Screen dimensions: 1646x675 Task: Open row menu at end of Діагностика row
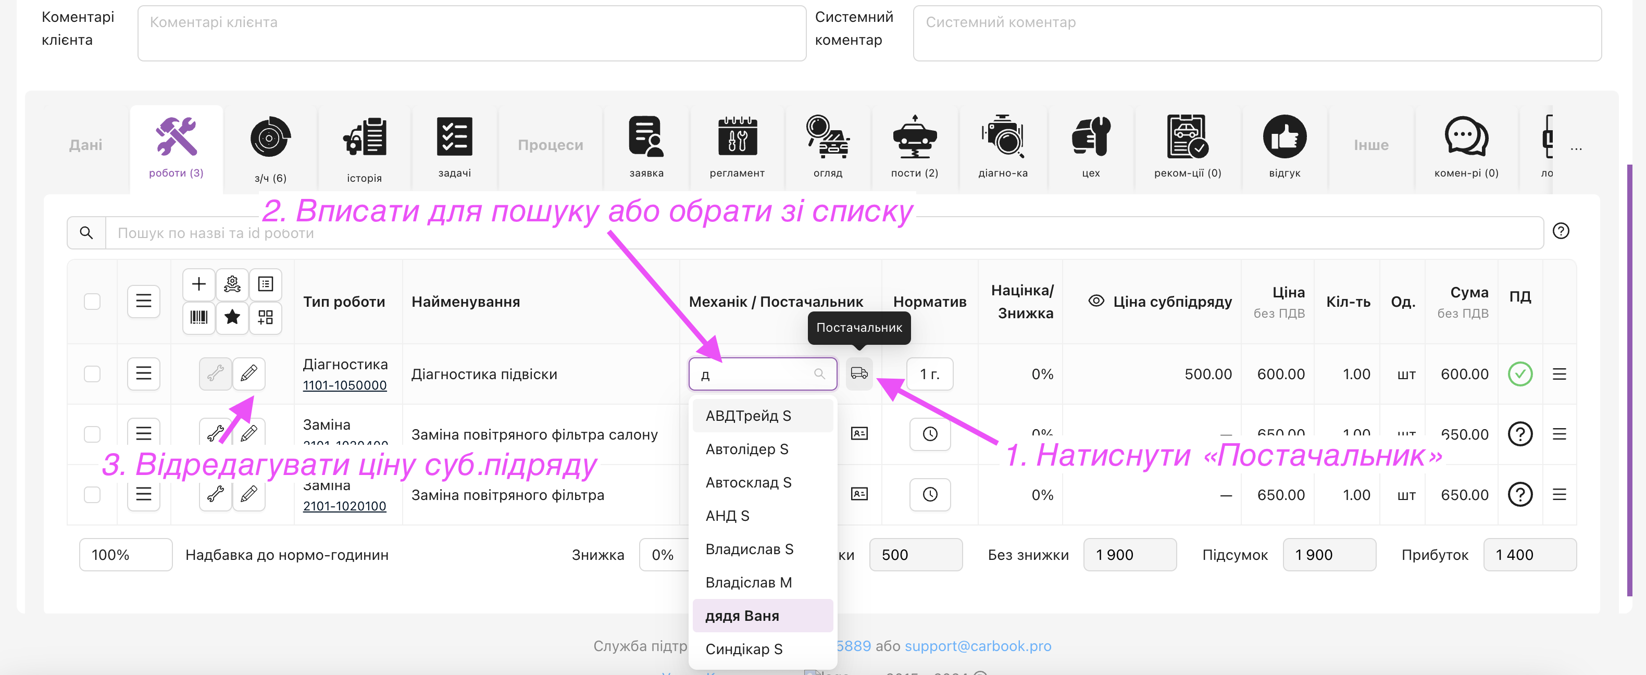[x=1559, y=374]
